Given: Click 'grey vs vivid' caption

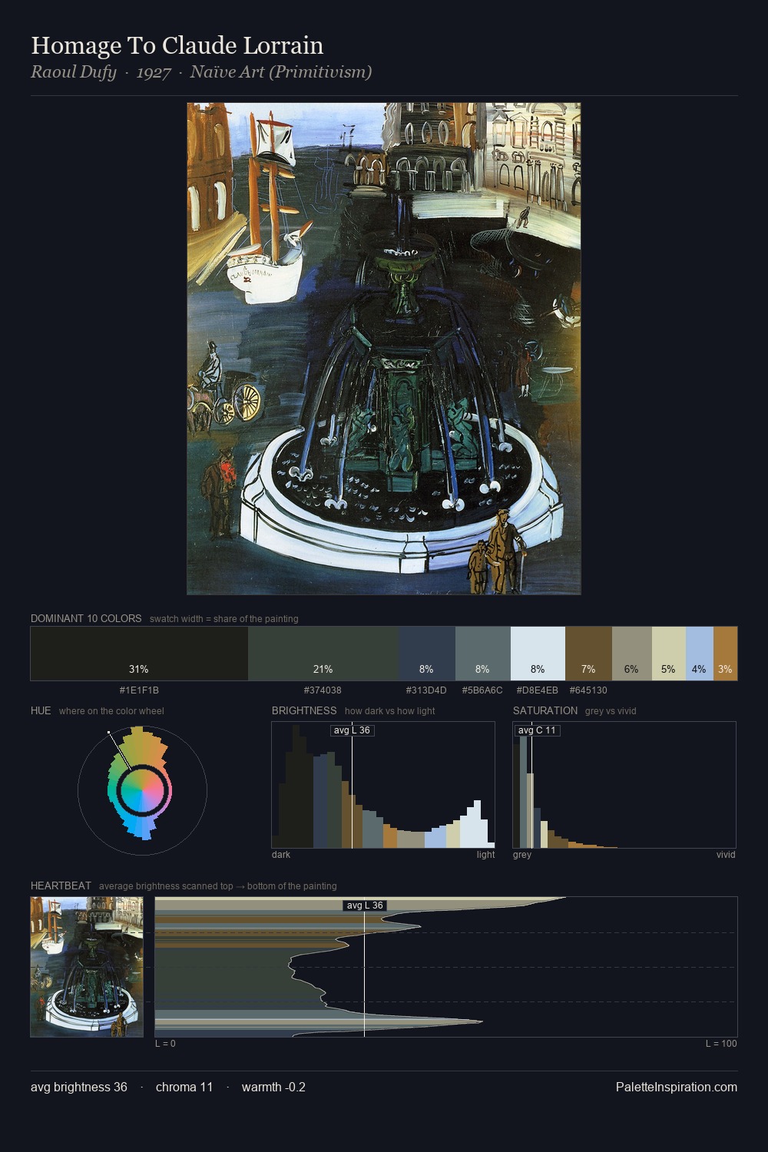Looking at the screenshot, I should (x=611, y=711).
